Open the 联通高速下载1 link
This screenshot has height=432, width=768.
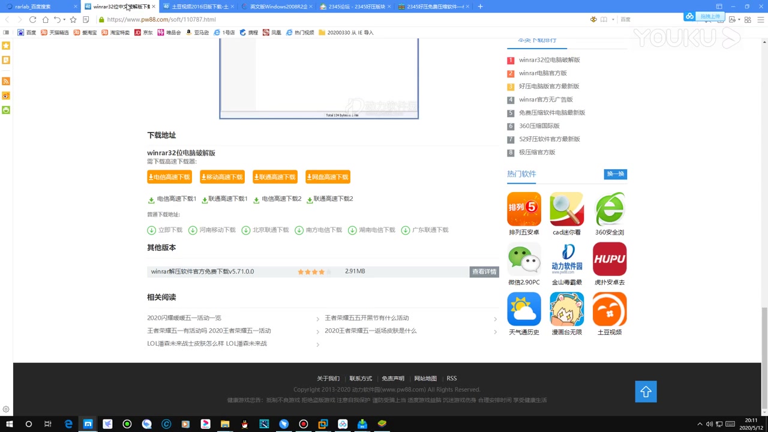pyautogui.click(x=224, y=199)
